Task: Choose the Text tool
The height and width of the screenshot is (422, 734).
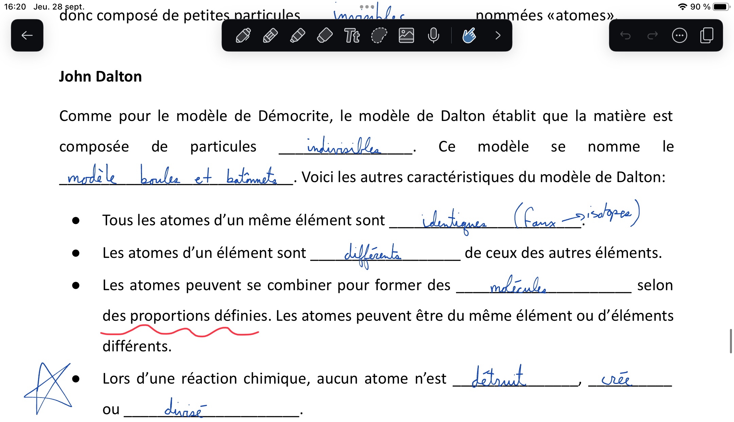Action: [x=352, y=35]
